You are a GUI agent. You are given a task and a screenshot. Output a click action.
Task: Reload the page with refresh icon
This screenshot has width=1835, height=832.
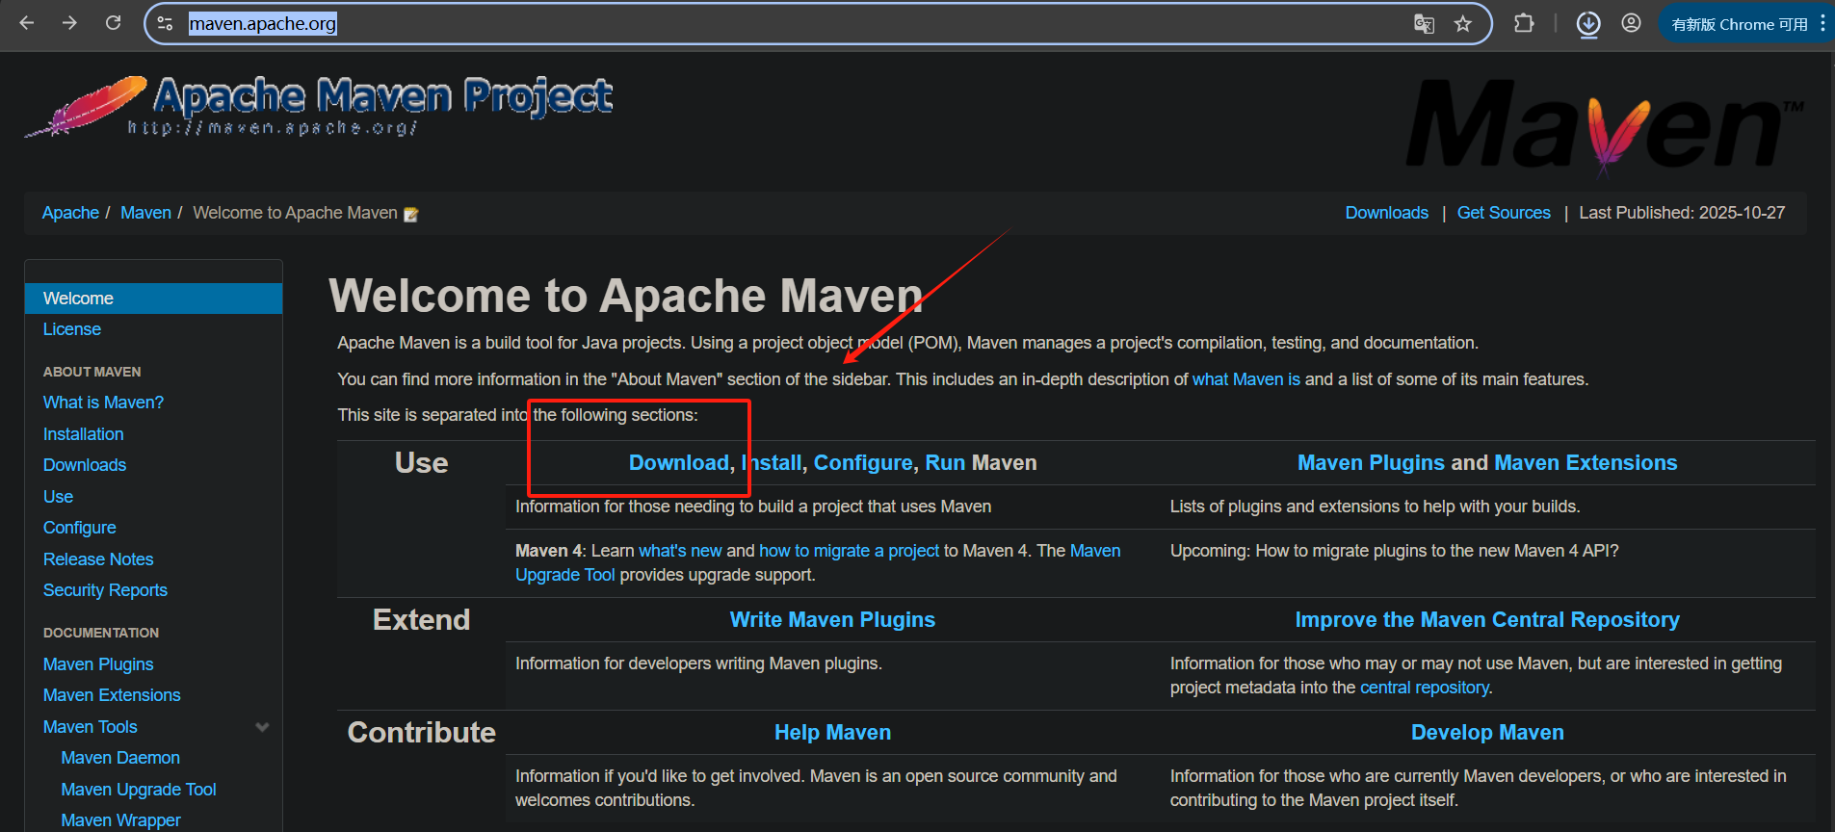[113, 23]
